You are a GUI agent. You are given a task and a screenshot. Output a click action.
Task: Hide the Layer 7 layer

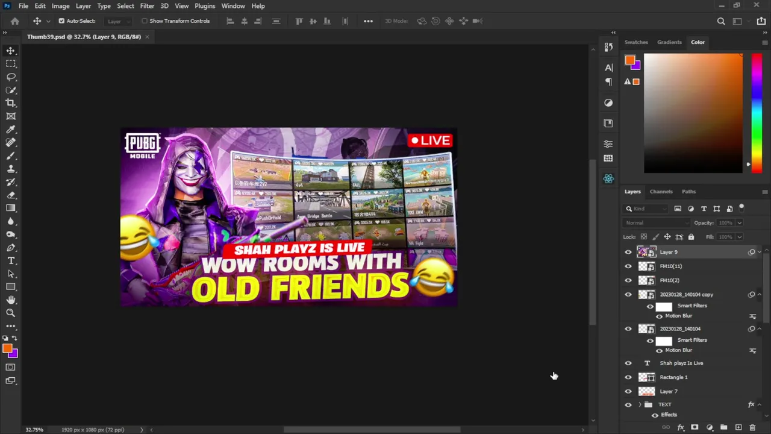pyautogui.click(x=628, y=391)
